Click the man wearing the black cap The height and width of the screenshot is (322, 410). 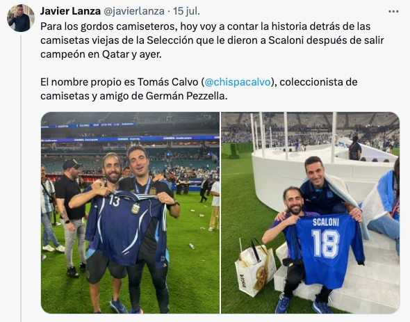(x=70, y=217)
